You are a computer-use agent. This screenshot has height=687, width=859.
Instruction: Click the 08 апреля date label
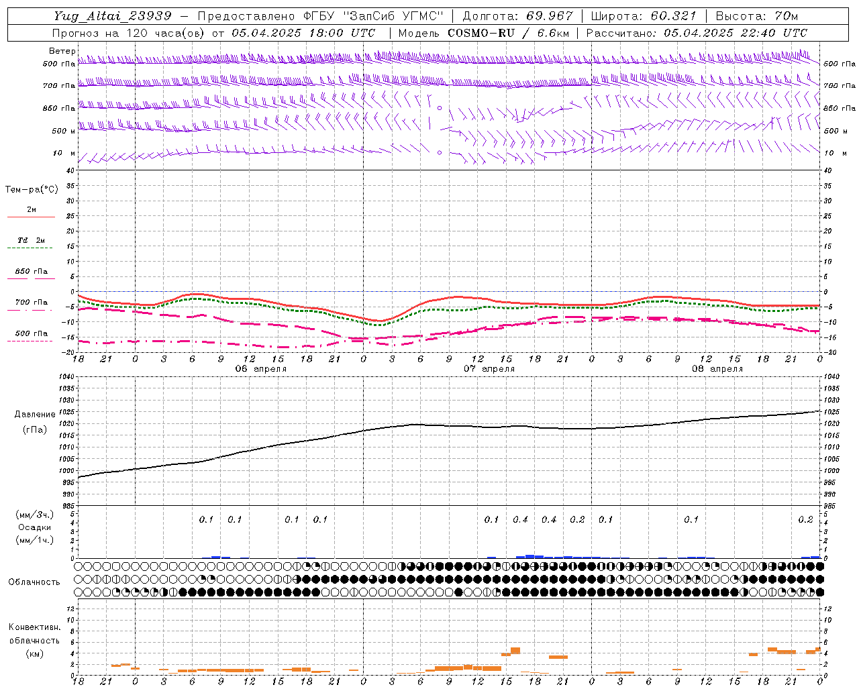click(717, 369)
